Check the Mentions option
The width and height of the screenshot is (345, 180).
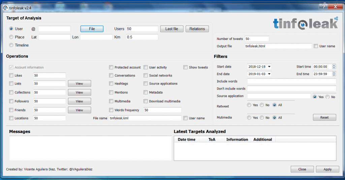pos(111,92)
